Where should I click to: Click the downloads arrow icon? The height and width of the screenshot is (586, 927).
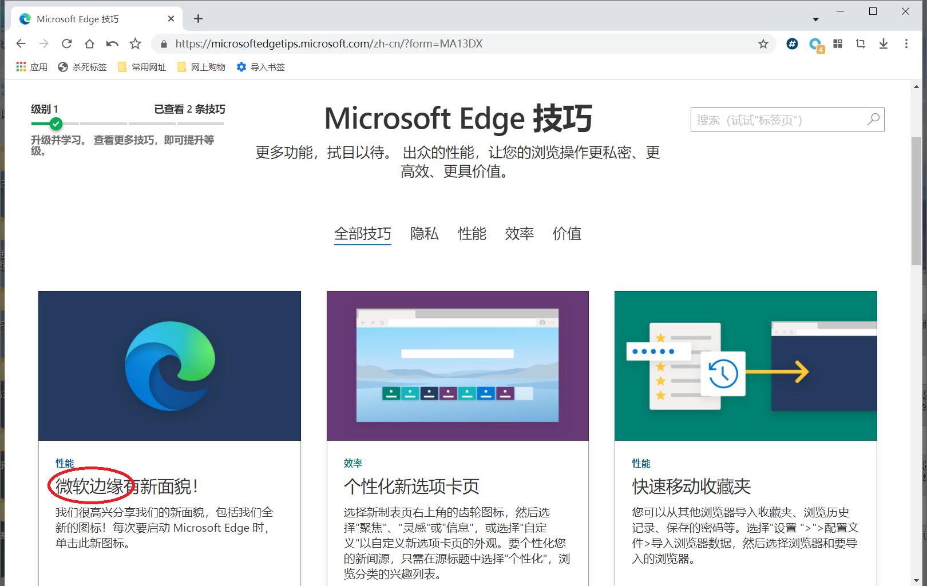883,43
